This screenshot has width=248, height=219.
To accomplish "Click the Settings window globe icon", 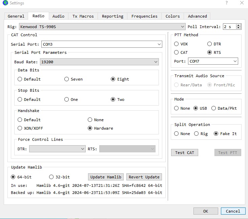I will (x=5, y=3).
